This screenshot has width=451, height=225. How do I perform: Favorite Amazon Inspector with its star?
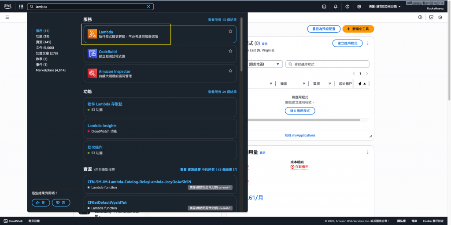coord(230,70)
